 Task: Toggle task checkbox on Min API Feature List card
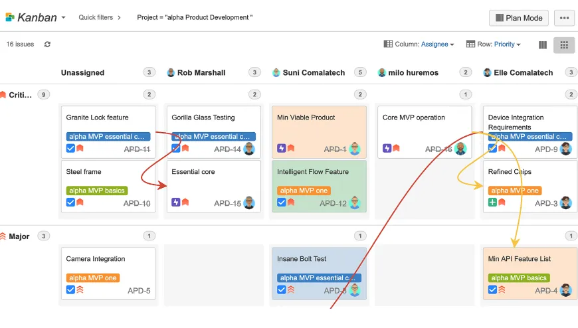[492, 289]
